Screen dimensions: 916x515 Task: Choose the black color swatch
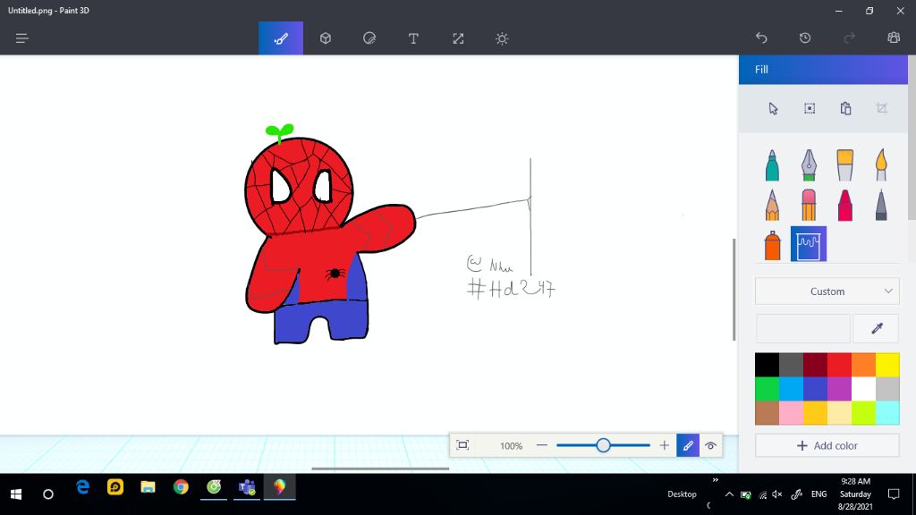(767, 365)
